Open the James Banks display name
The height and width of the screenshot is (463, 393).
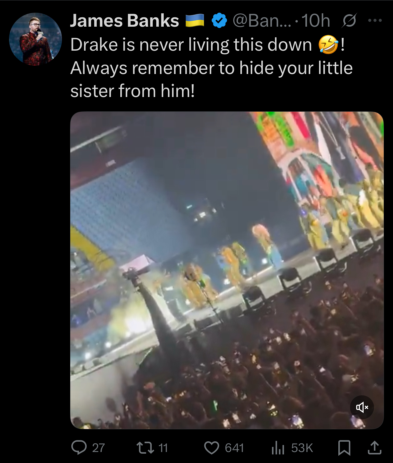(124, 21)
